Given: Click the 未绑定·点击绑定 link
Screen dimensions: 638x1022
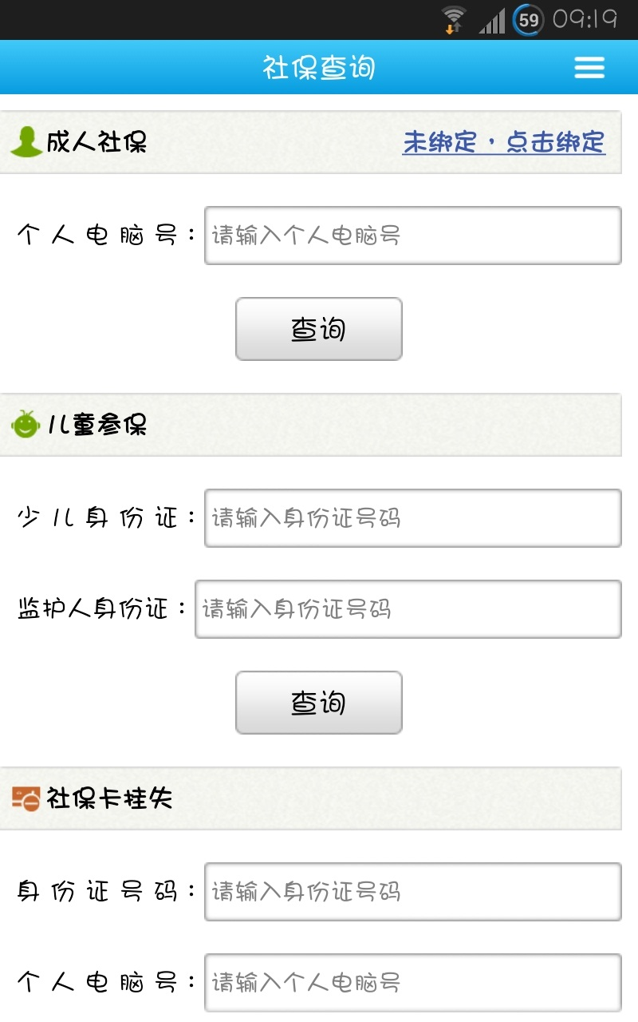Looking at the screenshot, I should point(504,142).
